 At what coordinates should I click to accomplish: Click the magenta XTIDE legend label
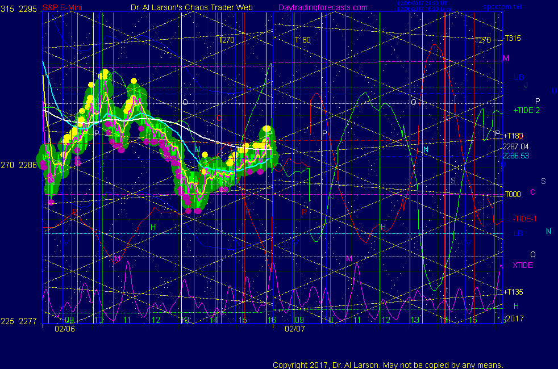click(x=523, y=265)
